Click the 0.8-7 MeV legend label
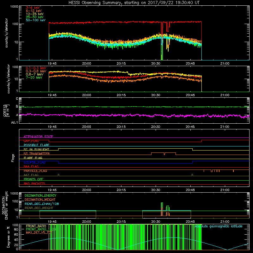 (34, 74)
